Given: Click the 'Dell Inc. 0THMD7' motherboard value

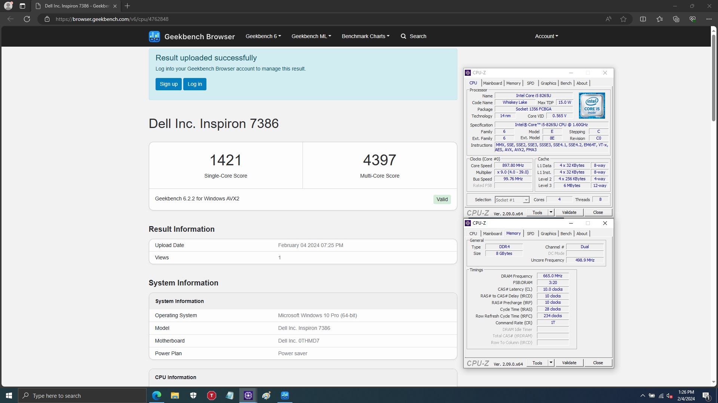Looking at the screenshot, I should tap(299, 341).
